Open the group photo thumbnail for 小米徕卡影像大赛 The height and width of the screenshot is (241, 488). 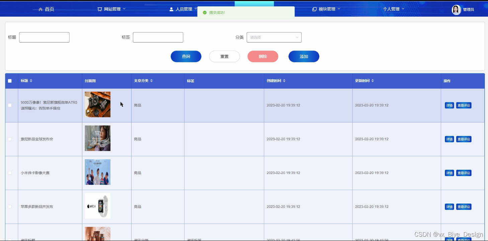(97, 172)
